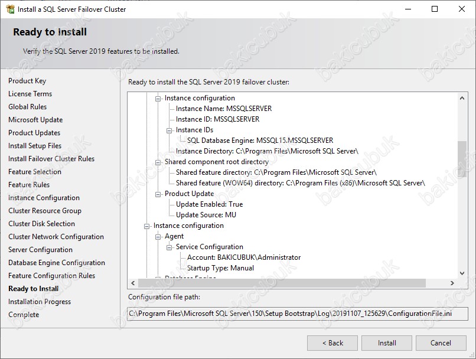Click the Feature Selection step

(35, 172)
